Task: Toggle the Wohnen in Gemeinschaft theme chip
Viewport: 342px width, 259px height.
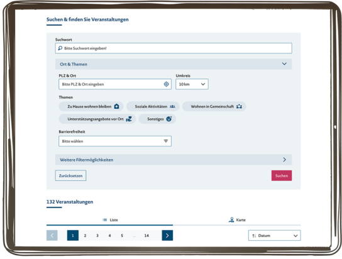Action: click(214, 106)
